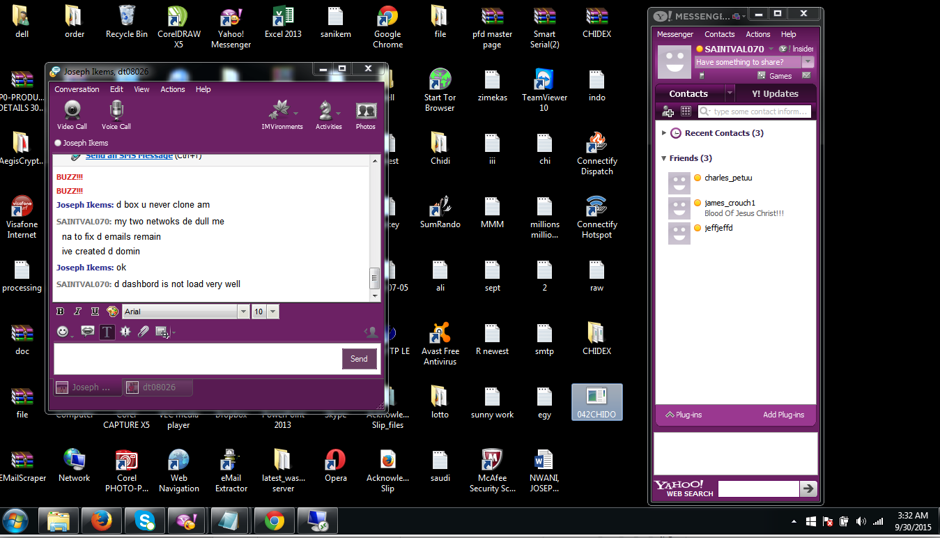Click the Send button

(359, 359)
